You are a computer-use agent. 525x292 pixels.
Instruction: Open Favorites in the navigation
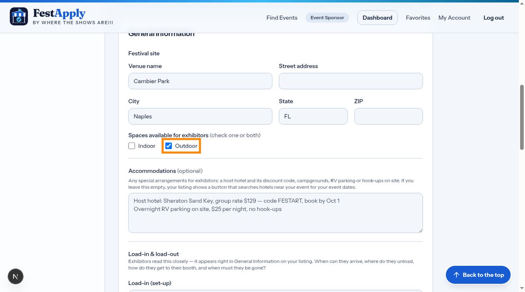pyautogui.click(x=418, y=18)
